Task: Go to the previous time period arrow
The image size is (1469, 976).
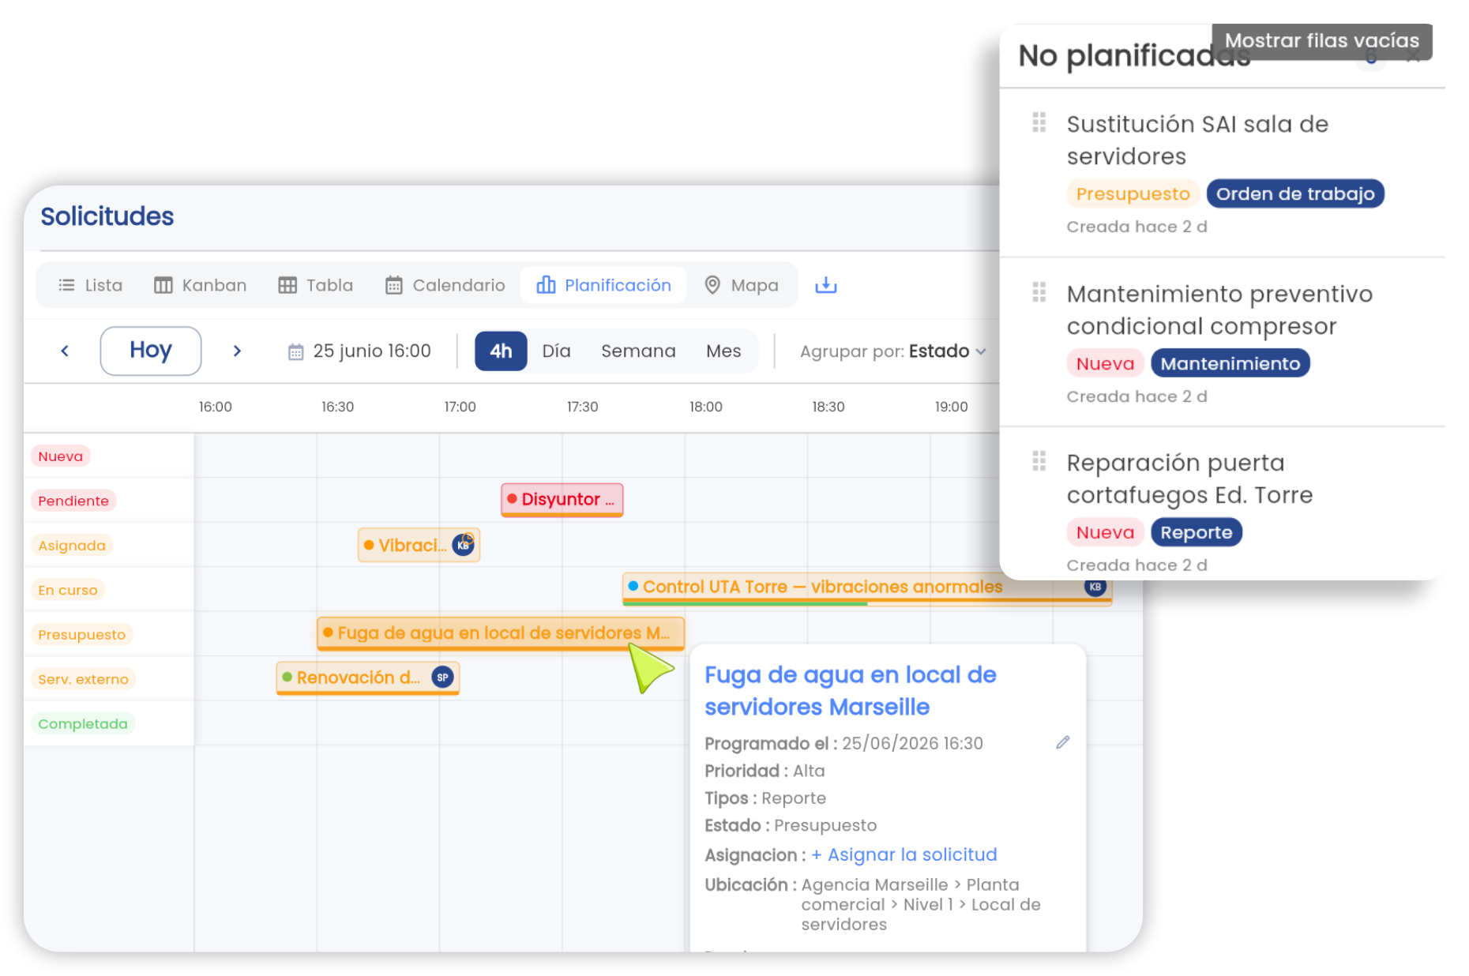Action: (65, 351)
